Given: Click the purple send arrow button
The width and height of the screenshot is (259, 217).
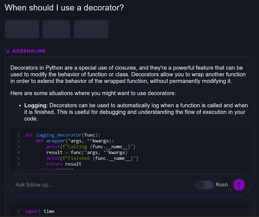Looking at the screenshot, I should pyautogui.click(x=239, y=185).
